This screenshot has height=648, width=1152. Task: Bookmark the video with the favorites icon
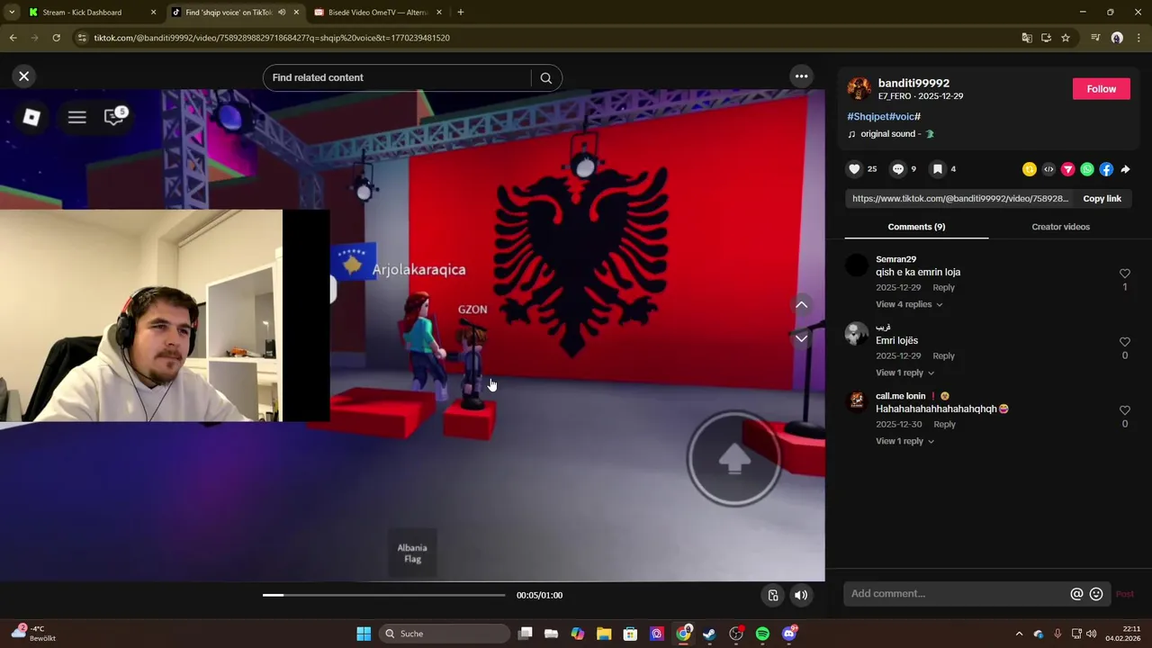[x=937, y=169]
